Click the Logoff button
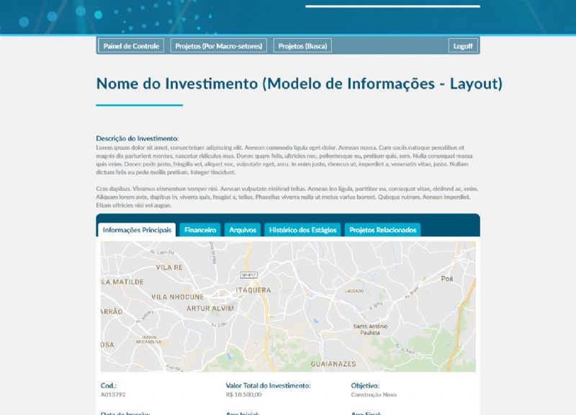 (x=463, y=46)
